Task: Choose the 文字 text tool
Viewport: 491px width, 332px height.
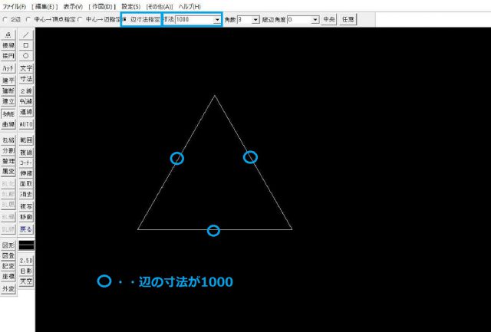Action: tap(26, 68)
